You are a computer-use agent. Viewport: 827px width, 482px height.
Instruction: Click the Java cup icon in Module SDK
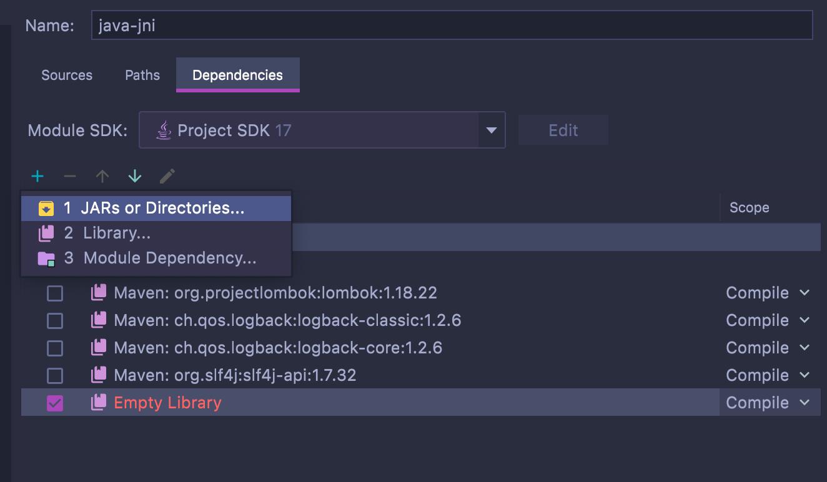[164, 130]
